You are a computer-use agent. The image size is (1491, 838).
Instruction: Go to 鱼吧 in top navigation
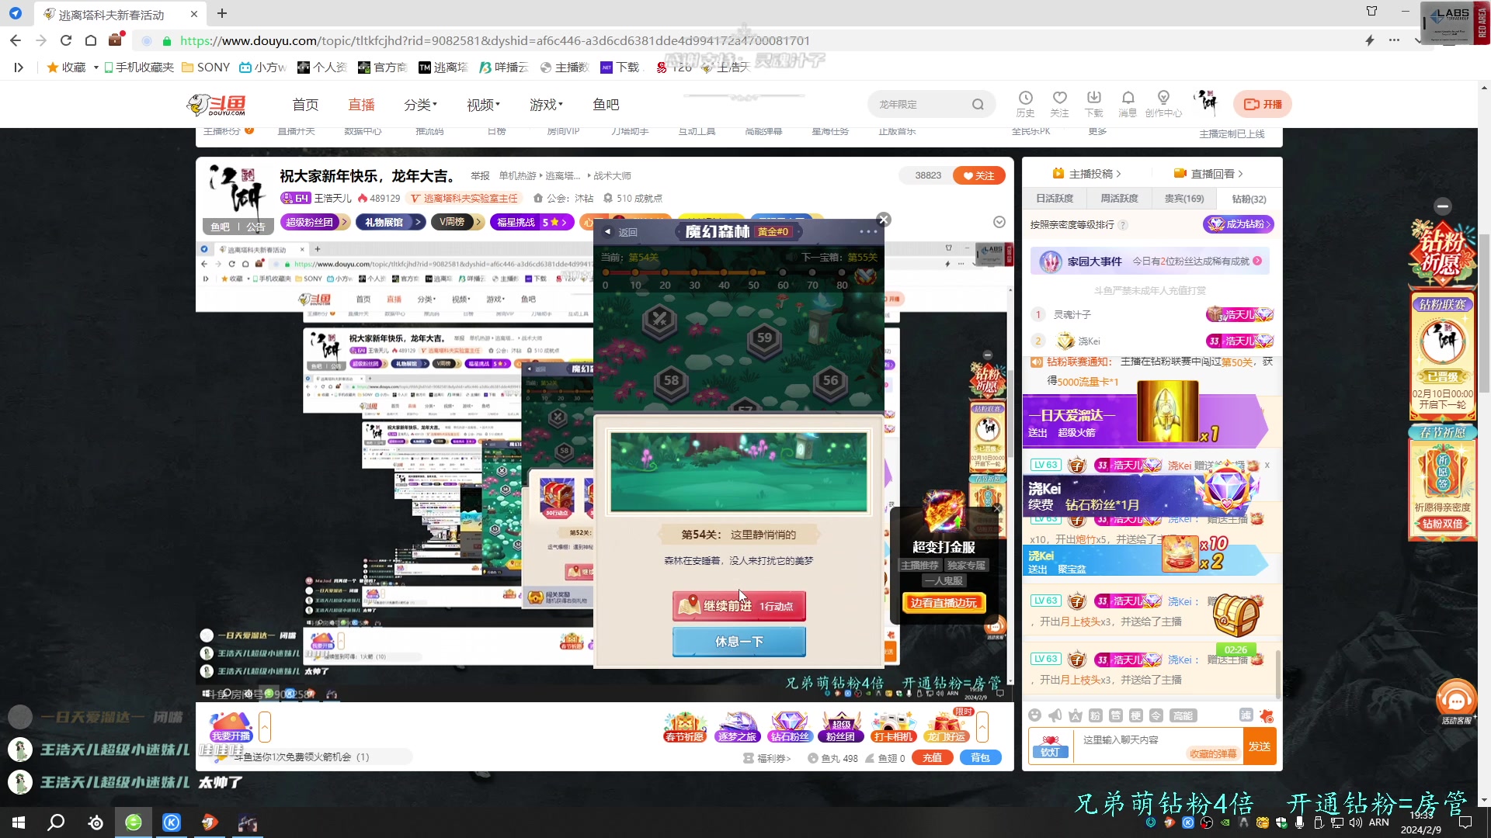[x=606, y=105]
